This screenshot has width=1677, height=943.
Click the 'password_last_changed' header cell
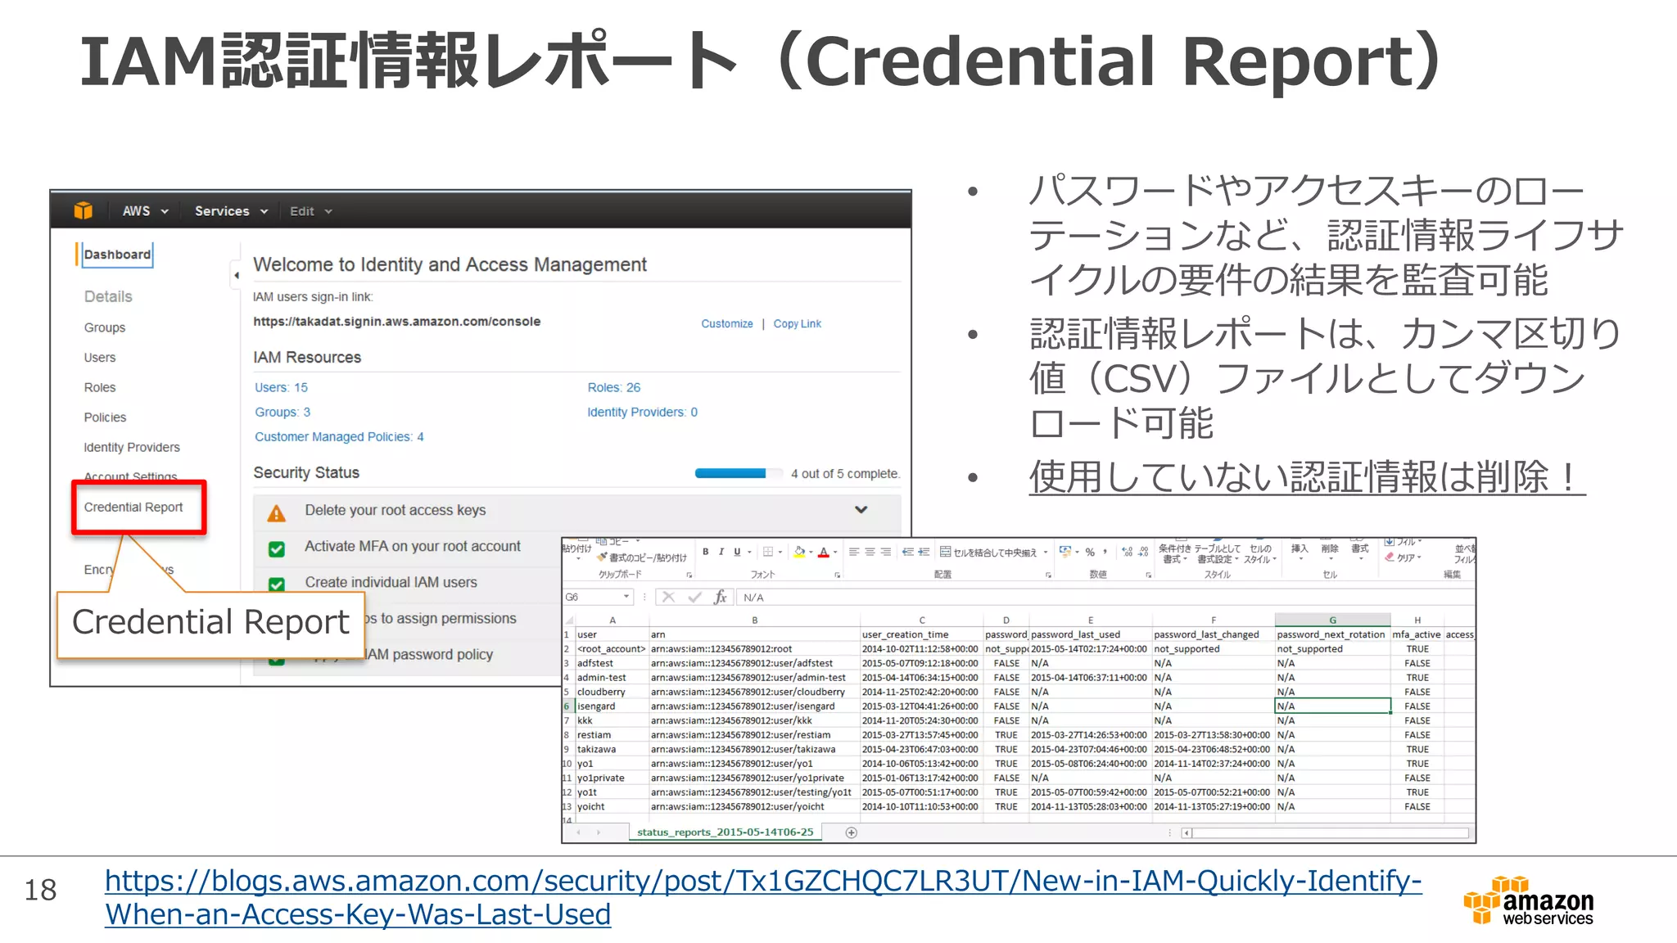click(1214, 634)
